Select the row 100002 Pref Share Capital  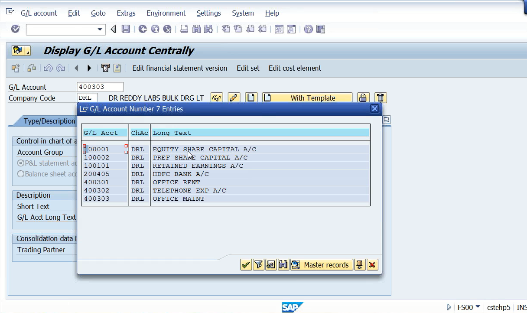point(225,157)
